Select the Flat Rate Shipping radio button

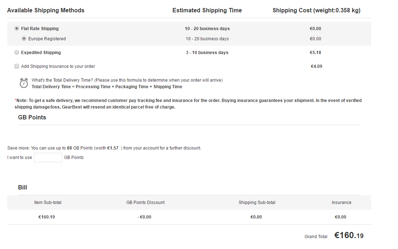tap(17, 29)
